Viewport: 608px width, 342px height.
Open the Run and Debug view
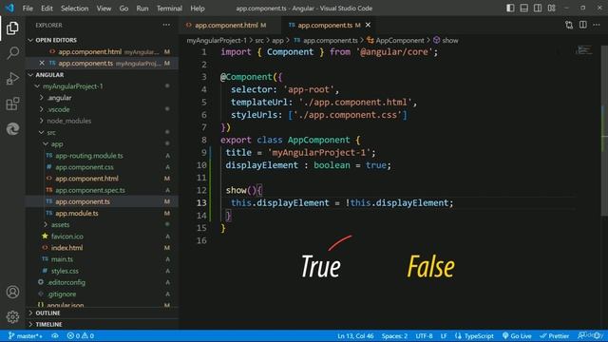(x=12, y=78)
